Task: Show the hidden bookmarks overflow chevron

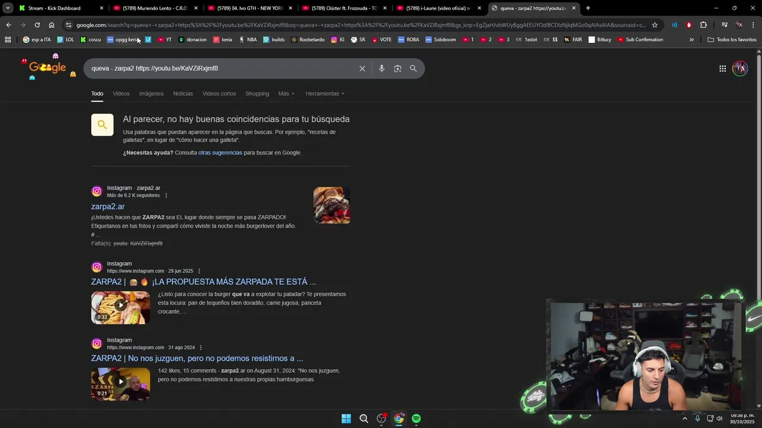Action: [691, 40]
